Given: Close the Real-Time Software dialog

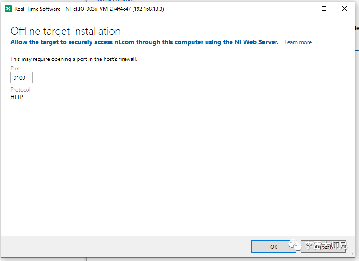Looking at the screenshot, I should coord(345,9).
